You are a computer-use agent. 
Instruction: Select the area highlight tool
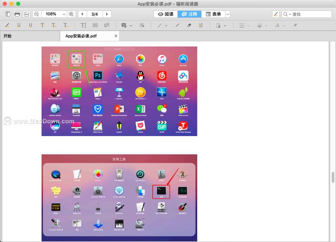[x=201, y=25]
